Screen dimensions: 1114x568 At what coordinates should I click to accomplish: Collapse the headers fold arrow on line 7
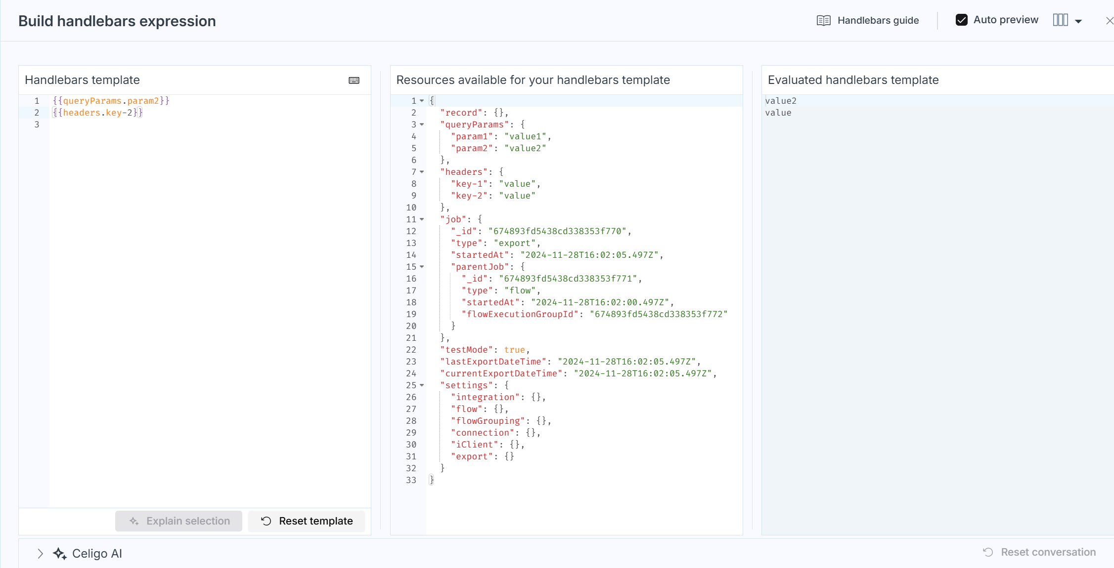pyautogui.click(x=422, y=172)
